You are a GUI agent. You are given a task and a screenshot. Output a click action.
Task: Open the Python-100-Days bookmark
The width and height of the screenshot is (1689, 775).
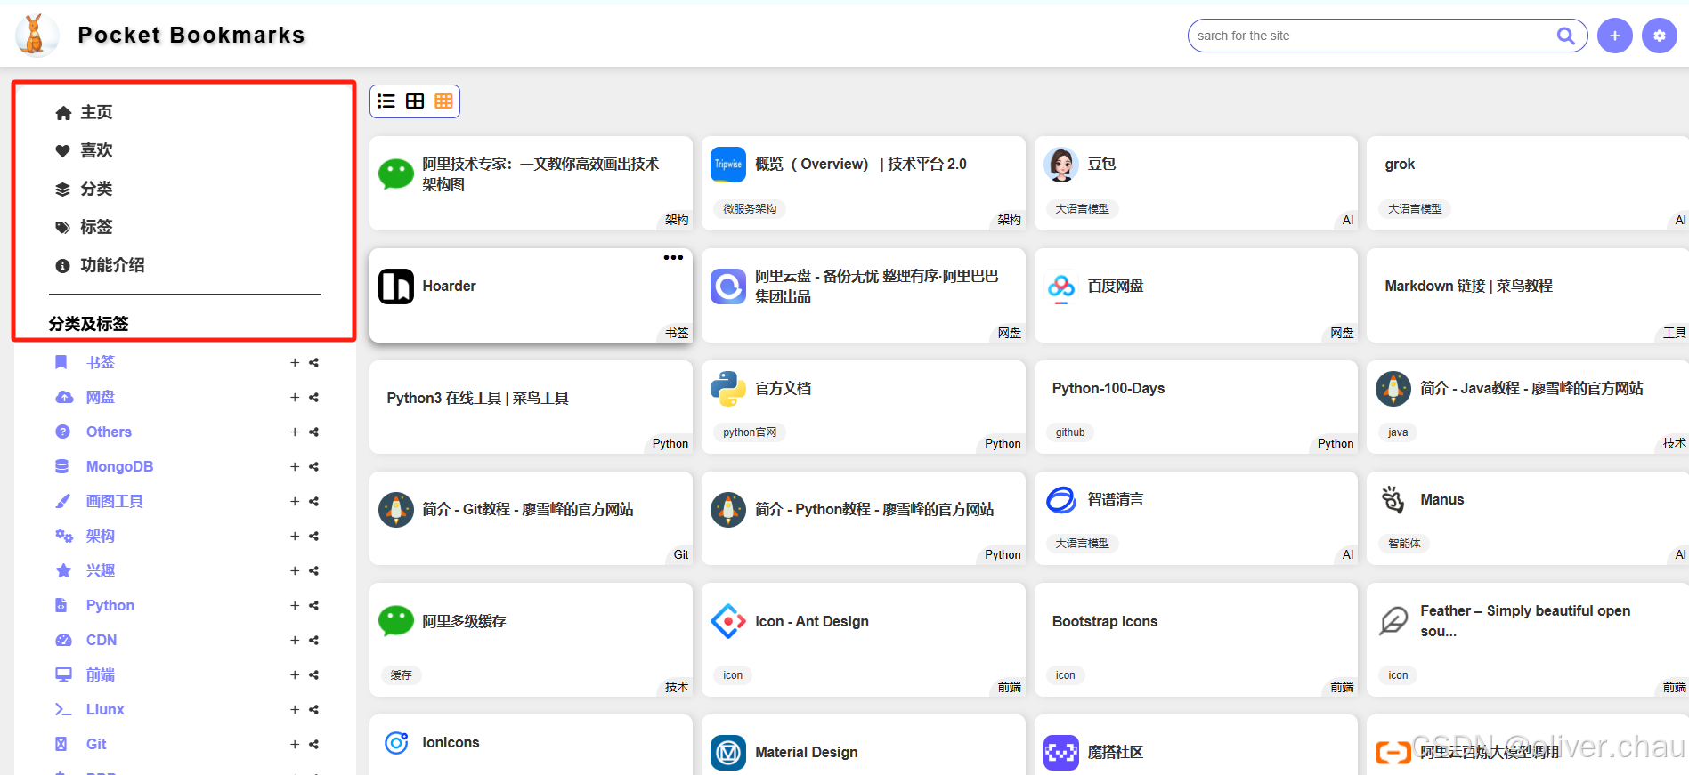pos(1196,407)
